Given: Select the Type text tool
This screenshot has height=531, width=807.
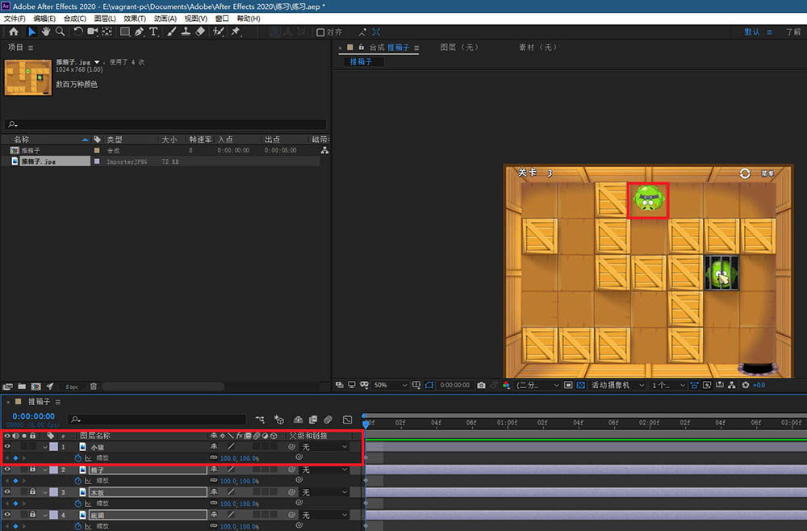Looking at the screenshot, I should [x=153, y=32].
